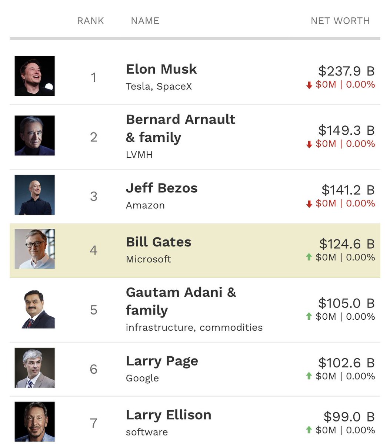Open the Elon Musk name link

pyautogui.click(x=161, y=69)
